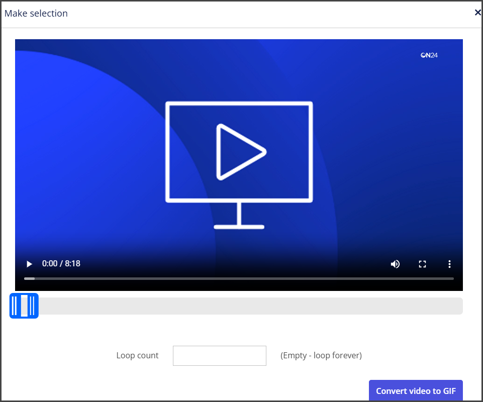Mute the video audio
Image resolution: width=483 pixels, height=402 pixels.
click(x=395, y=264)
